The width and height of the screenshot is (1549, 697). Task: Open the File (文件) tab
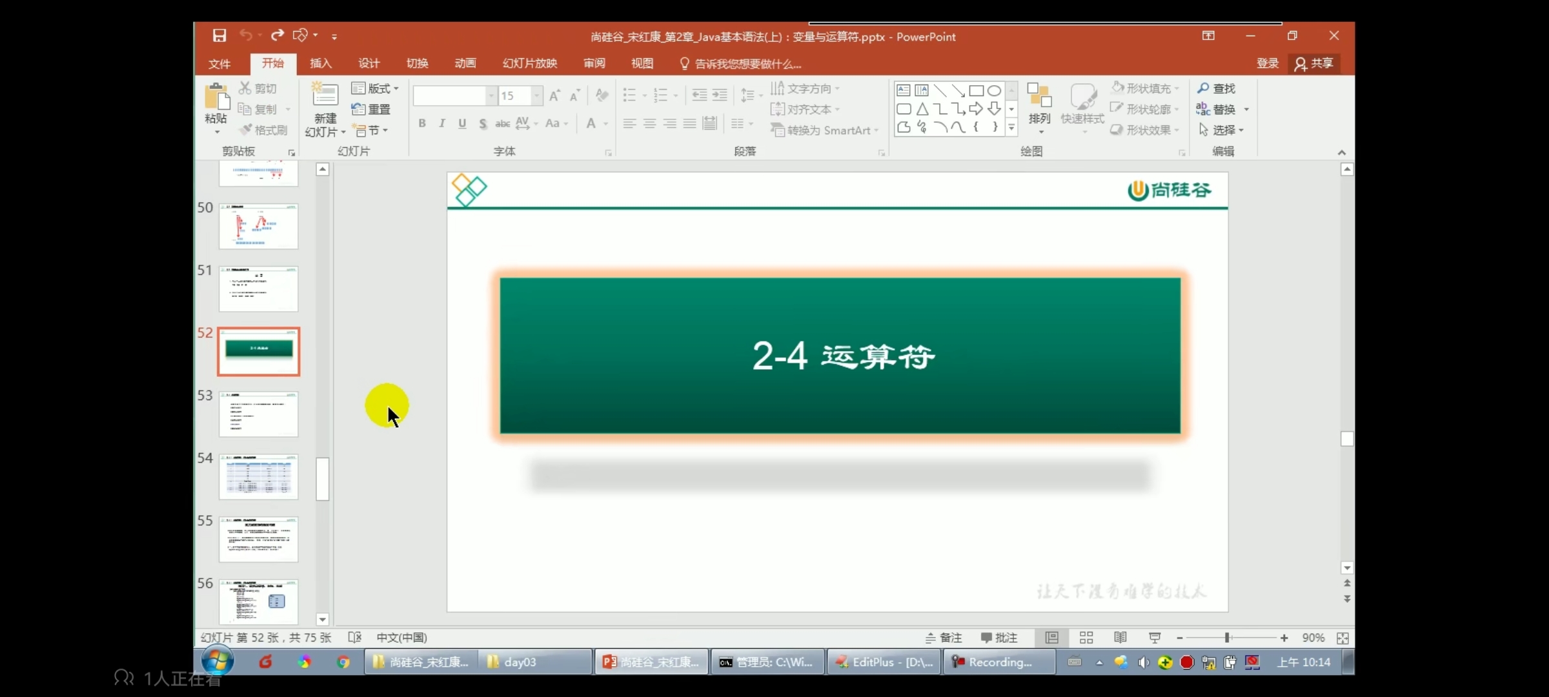(219, 63)
